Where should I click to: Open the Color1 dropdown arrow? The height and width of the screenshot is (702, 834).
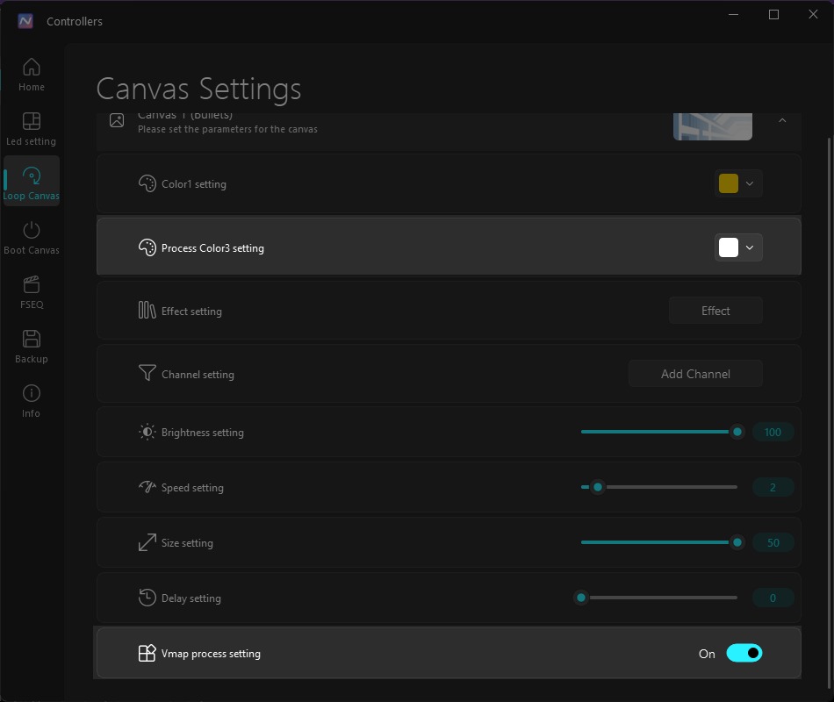pos(750,184)
